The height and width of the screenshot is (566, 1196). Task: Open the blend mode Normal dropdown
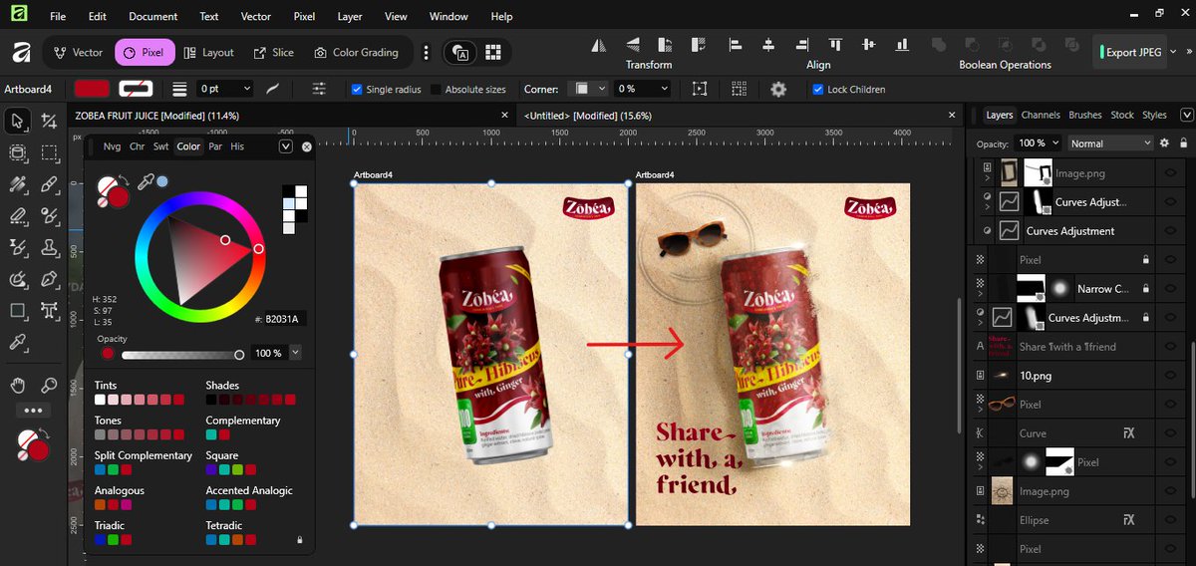click(1109, 142)
